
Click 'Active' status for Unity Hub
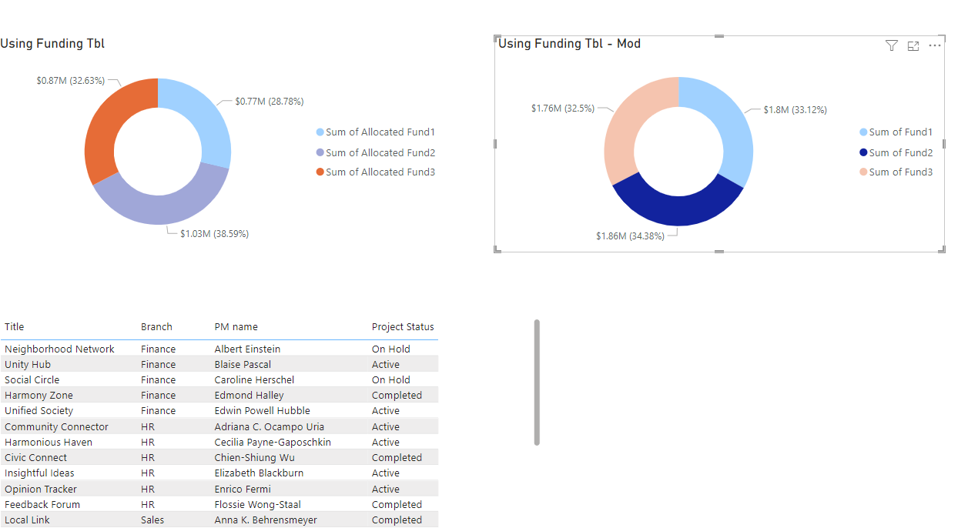(x=386, y=365)
